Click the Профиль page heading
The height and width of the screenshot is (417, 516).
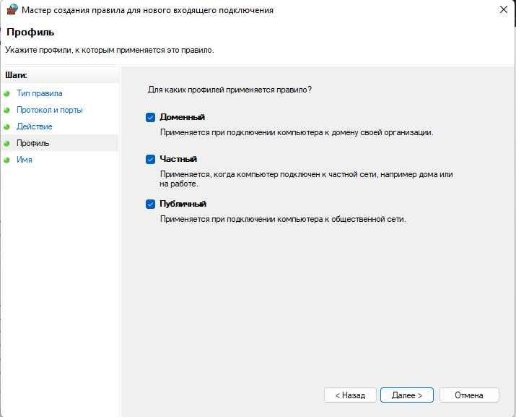[x=30, y=33]
